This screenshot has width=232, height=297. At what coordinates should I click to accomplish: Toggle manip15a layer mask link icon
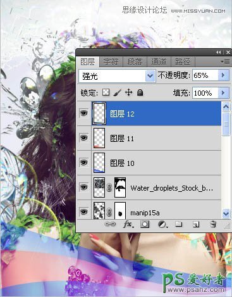pyautogui.click(x=109, y=212)
